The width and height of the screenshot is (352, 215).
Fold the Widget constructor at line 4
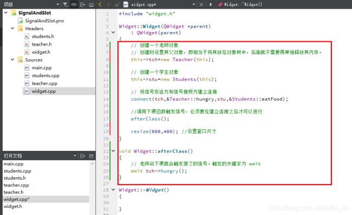pyautogui.click(x=113, y=33)
